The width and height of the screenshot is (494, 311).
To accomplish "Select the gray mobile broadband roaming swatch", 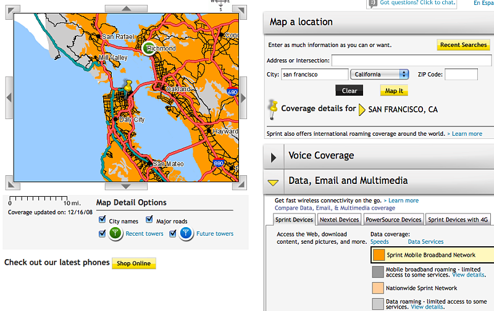I will pos(378,272).
